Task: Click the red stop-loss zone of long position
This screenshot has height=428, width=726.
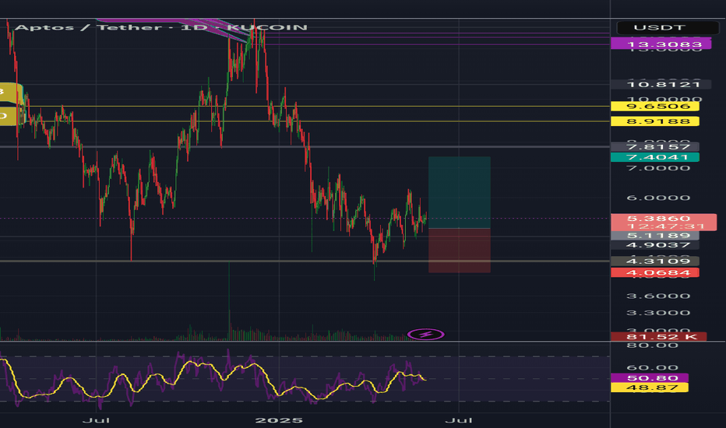Action: click(460, 251)
